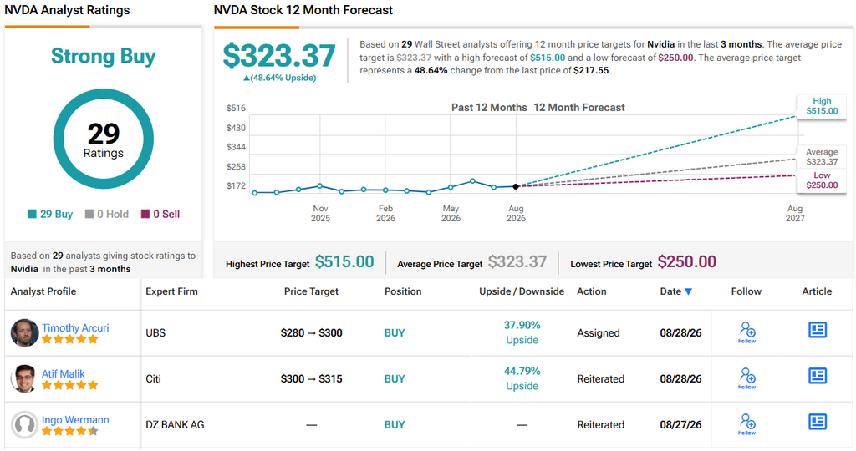Open article icon for Ingo Wermann
Viewport: 856px width, 451px height.
tap(818, 422)
